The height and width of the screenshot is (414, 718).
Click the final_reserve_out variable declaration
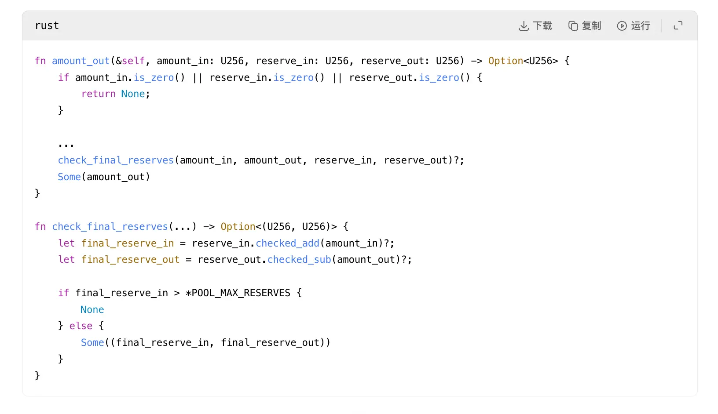coord(130,260)
